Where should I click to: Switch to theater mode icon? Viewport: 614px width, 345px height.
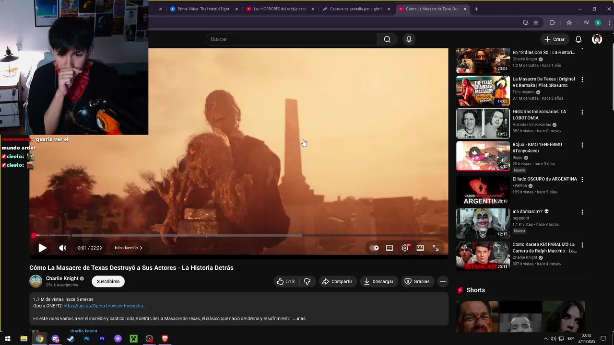[420, 248]
